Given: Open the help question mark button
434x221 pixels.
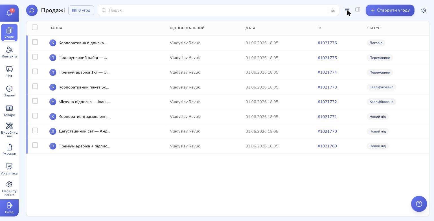Looking at the screenshot, I should (419, 204).
